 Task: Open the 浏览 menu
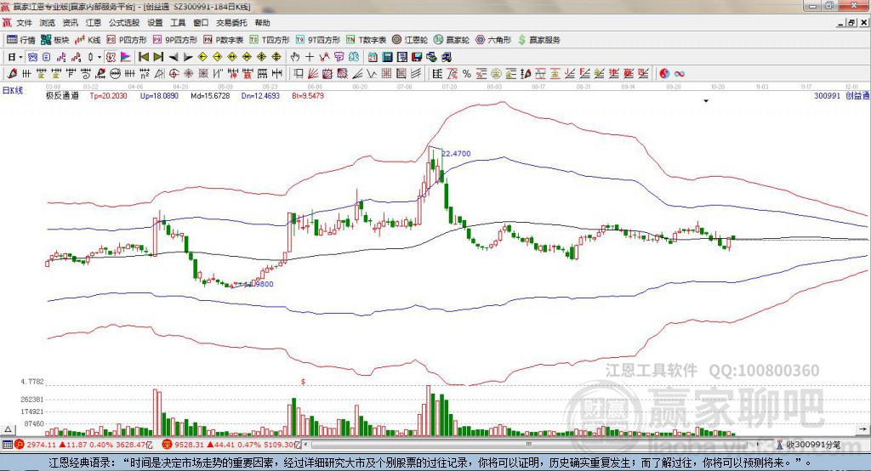pyautogui.click(x=48, y=23)
